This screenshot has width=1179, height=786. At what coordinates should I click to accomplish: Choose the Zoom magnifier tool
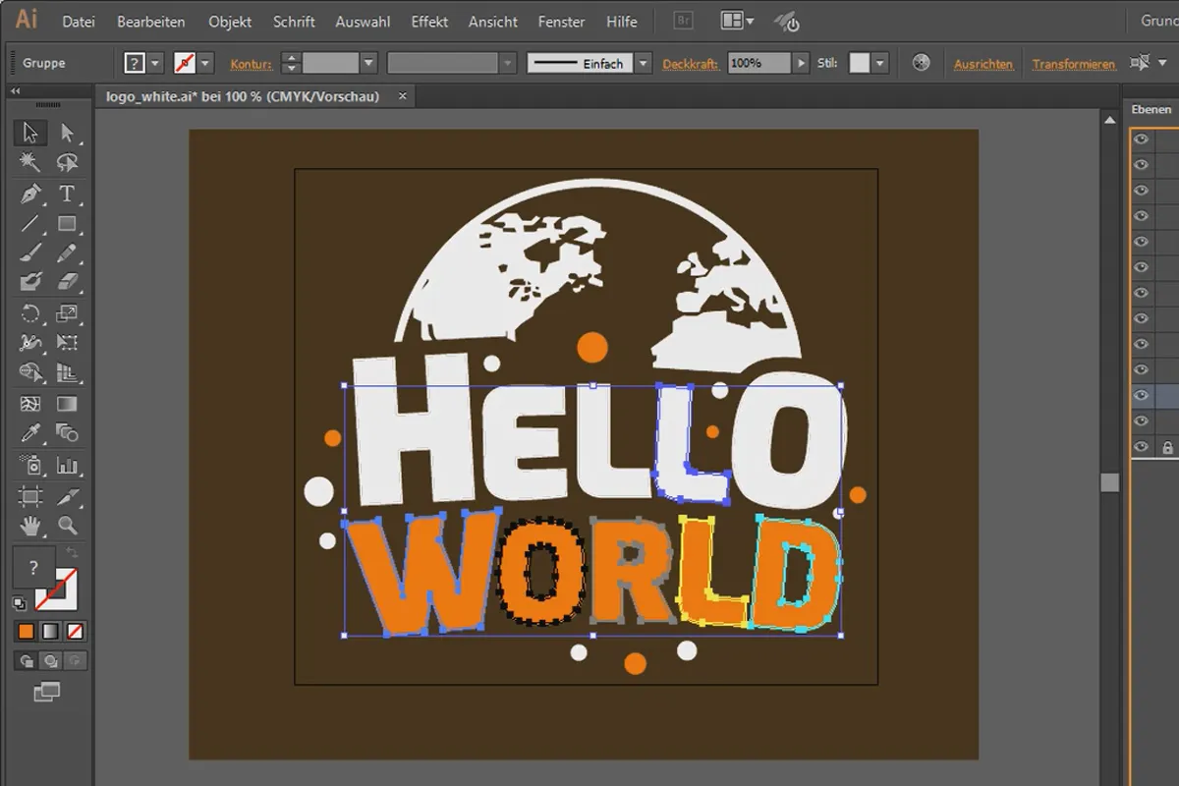pyautogui.click(x=67, y=526)
